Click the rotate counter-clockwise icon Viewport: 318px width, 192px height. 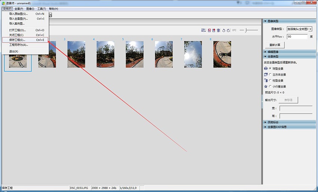[224, 30]
